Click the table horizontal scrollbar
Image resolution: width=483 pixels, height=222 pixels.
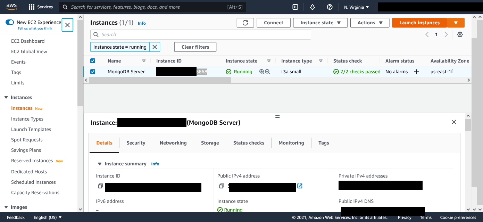pos(160,80)
